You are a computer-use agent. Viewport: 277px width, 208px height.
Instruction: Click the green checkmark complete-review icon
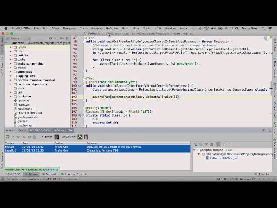pyautogui.click(x=18, y=137)
